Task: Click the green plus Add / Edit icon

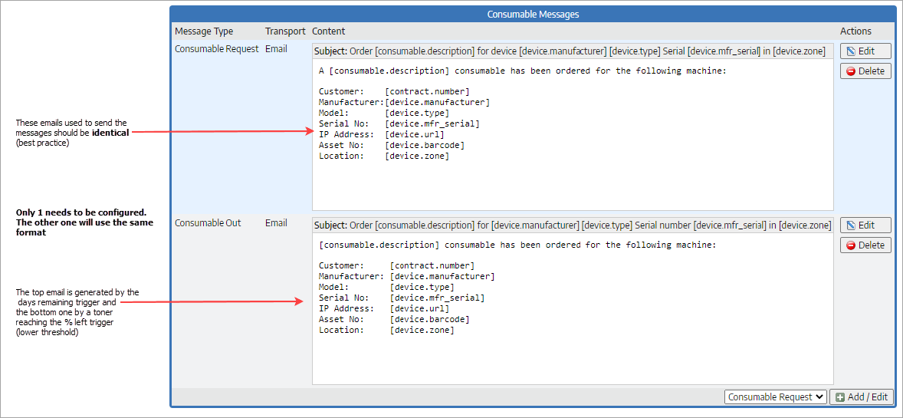Action: tap(840, 397)
